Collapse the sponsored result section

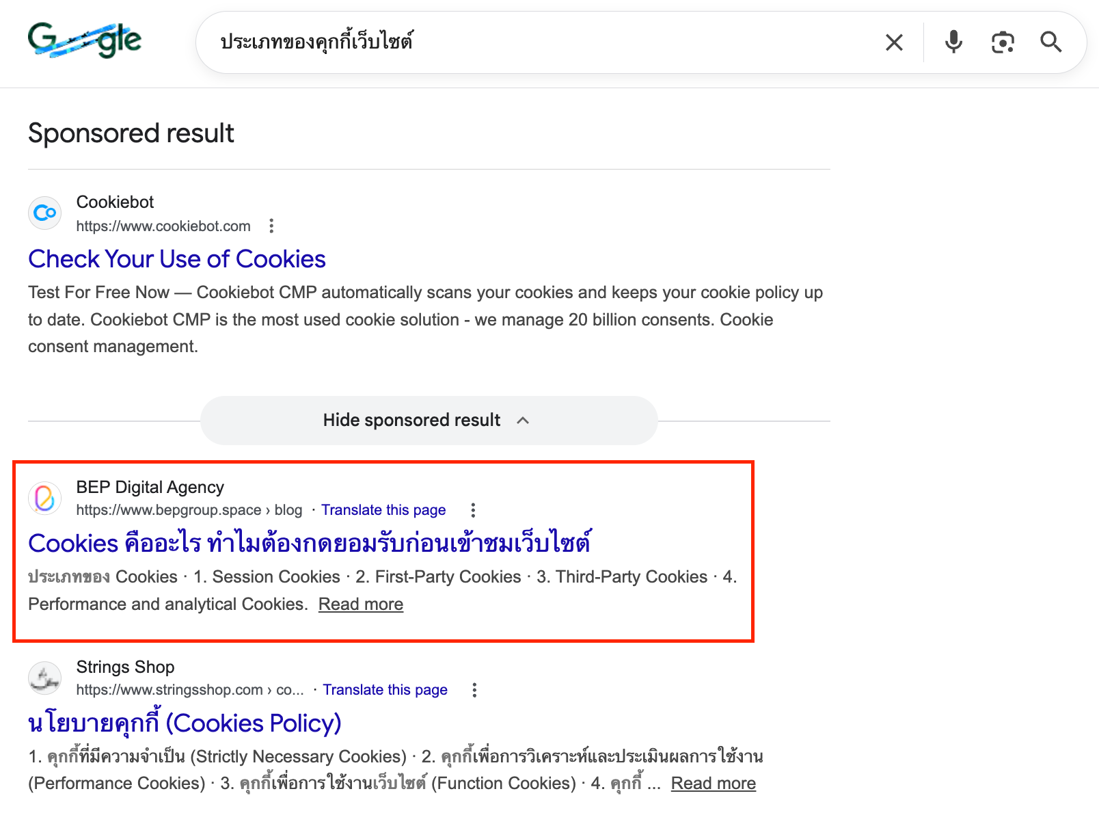click(x=411, y=420)
